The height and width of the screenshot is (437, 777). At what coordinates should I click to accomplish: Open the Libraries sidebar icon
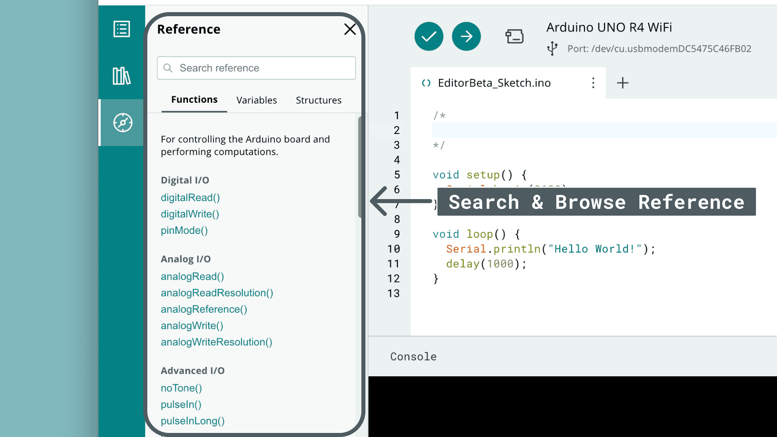(x=121, y=76)
